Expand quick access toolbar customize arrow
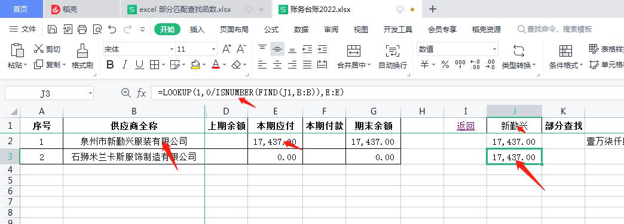Screen dimensions: 624x224 pos(142,29)
